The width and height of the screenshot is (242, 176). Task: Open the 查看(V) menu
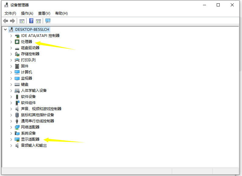(x=44, y=13)
